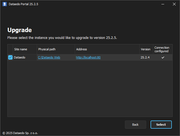Click the Connection configured column header

pos(163,49)
